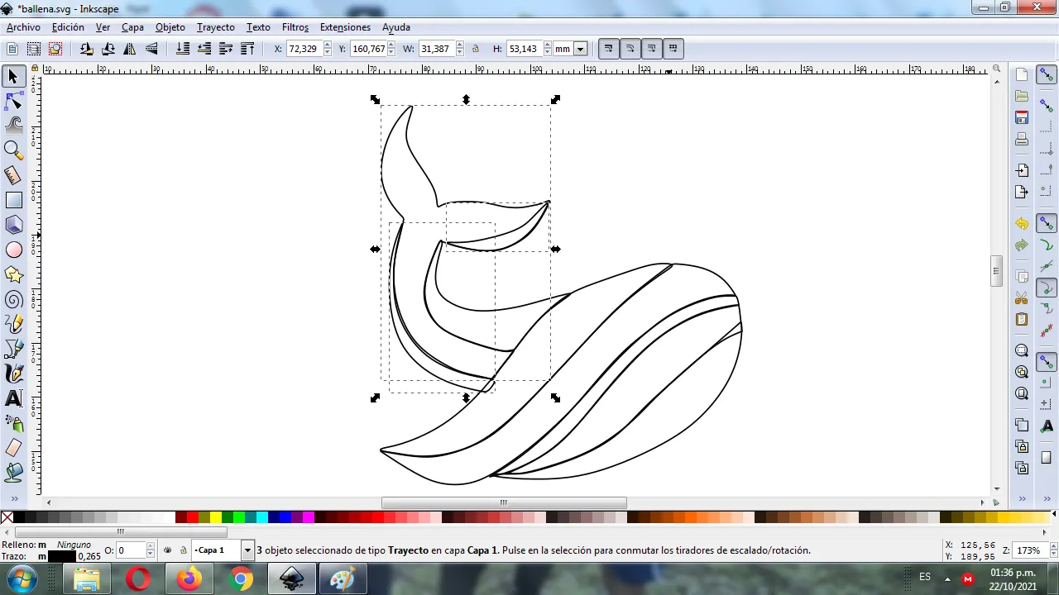Pick the red color swatch
This screenshot has width=1059, height=595.
coord(192,518)
